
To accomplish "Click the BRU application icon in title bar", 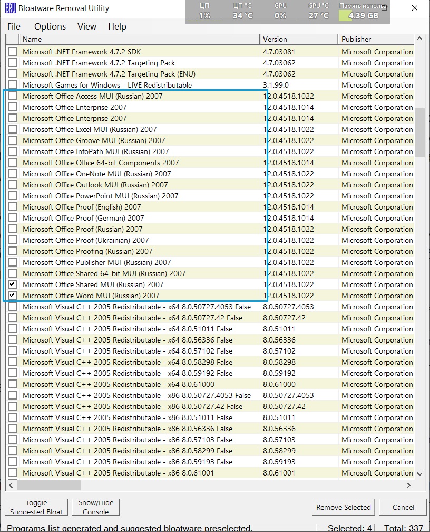I will pyautogui.click(x=10, y=8).
